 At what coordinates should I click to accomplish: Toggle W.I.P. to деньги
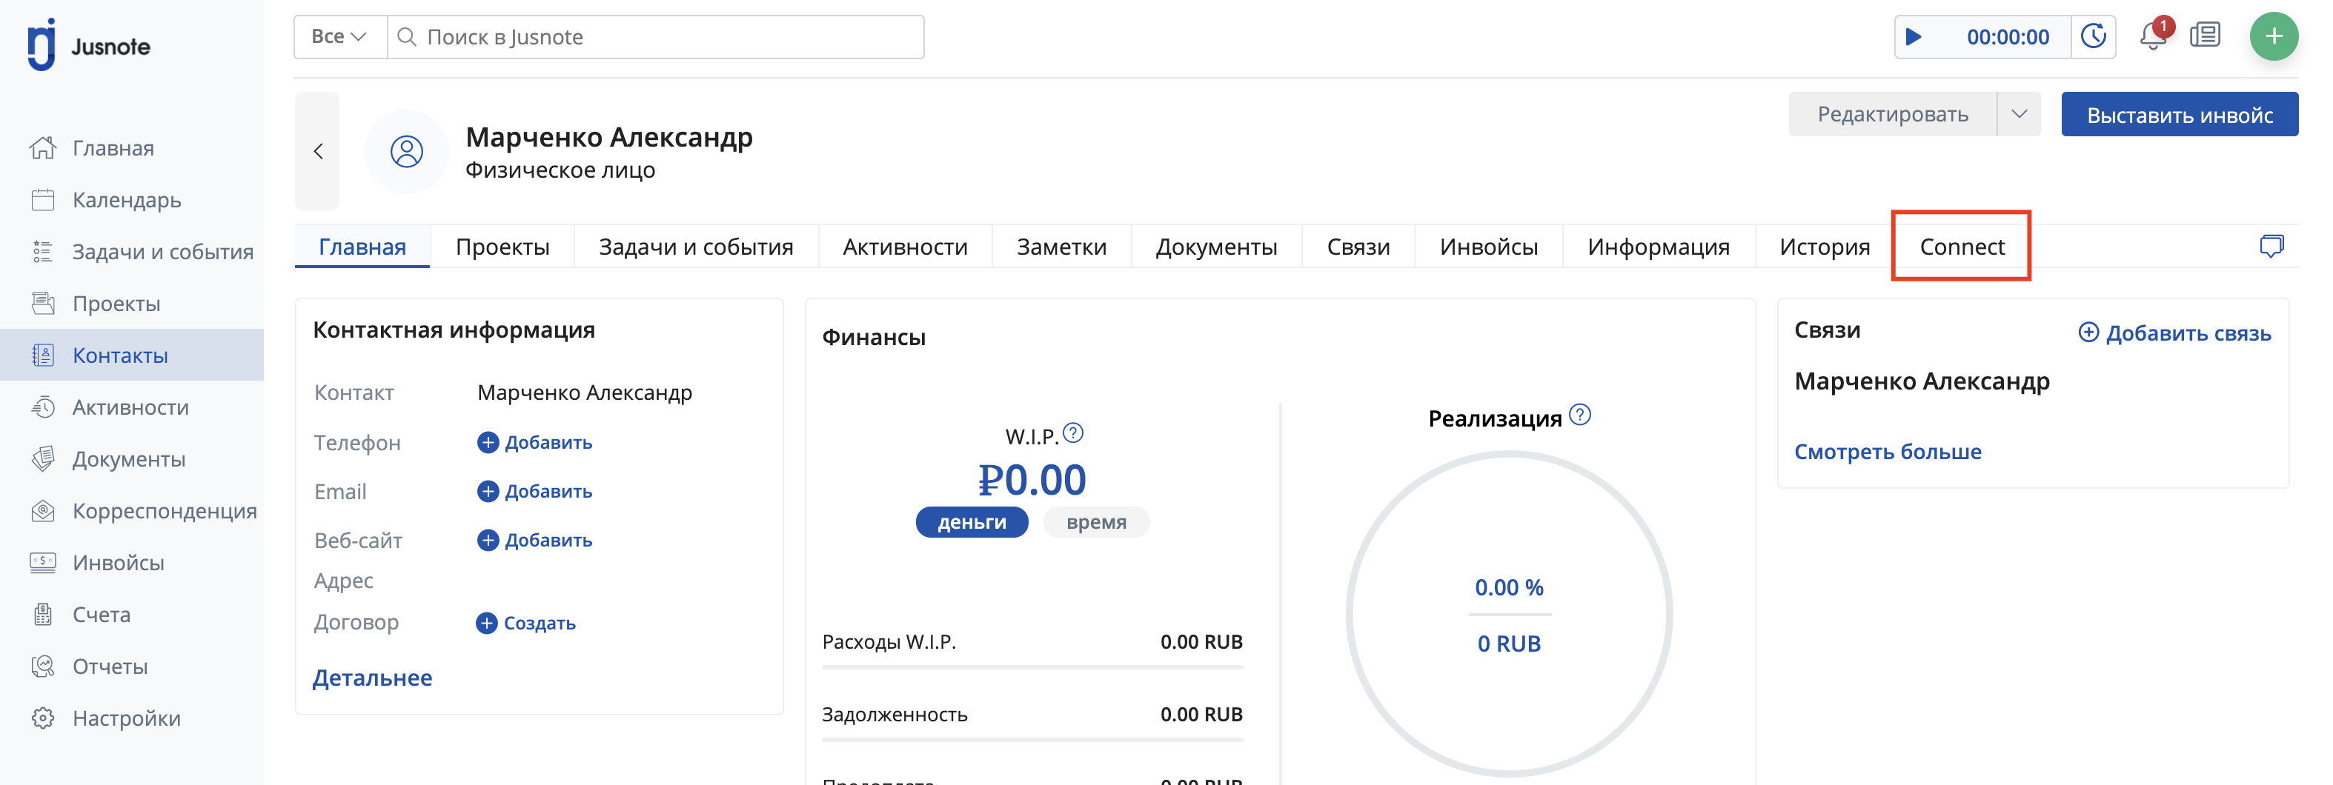[972, 521]
